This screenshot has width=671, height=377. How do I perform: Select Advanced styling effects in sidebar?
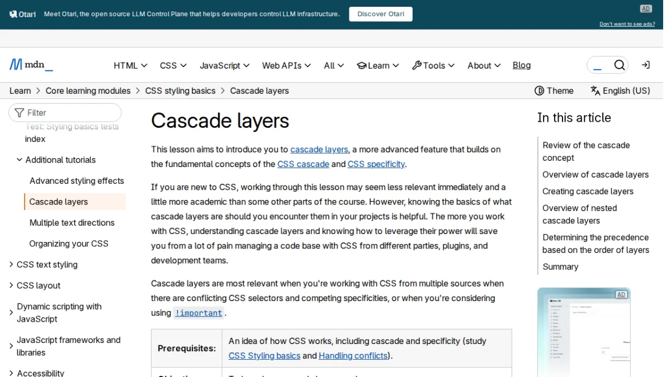77,181
